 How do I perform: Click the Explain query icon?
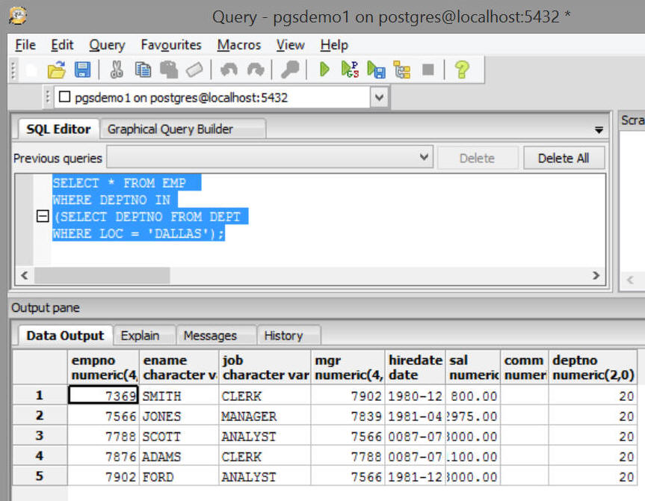pos(402,70)
